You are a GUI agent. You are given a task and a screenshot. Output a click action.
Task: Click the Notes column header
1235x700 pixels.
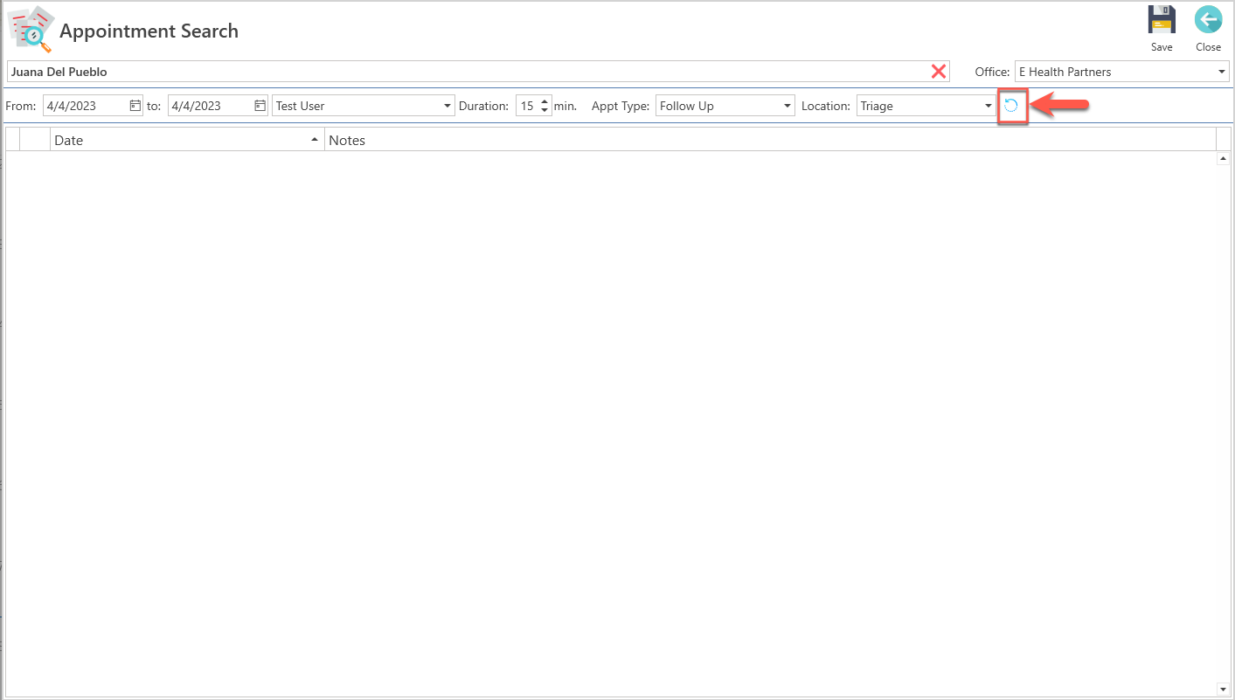click(x=770, y=140)
